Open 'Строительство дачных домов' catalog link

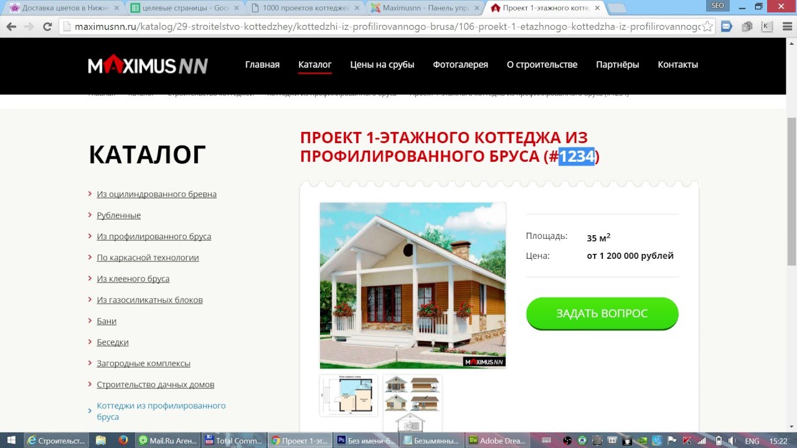click(x=156, y=385)
